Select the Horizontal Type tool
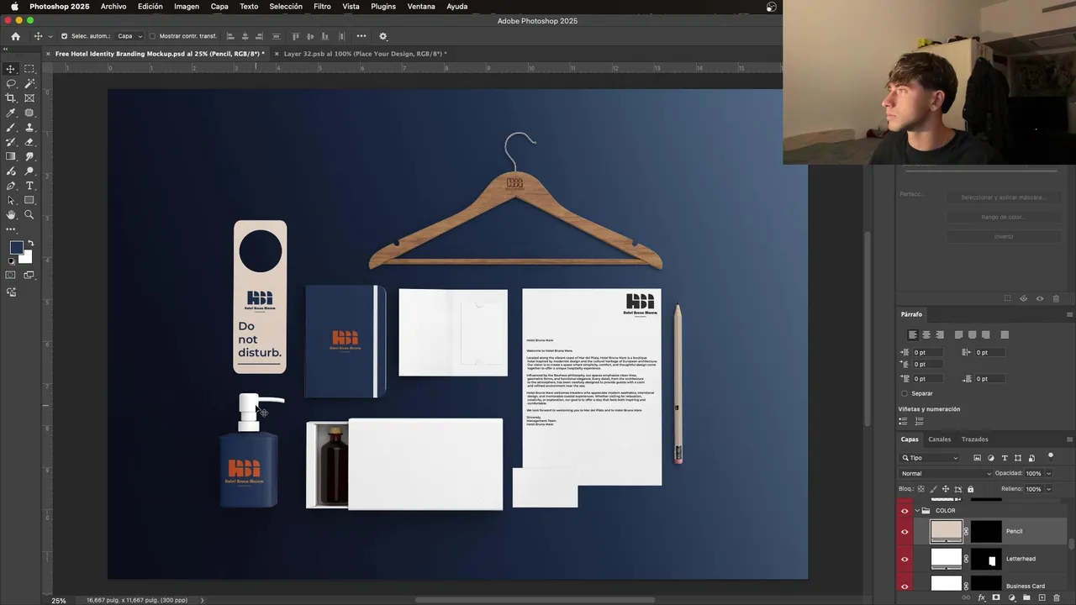 (29, 186)
